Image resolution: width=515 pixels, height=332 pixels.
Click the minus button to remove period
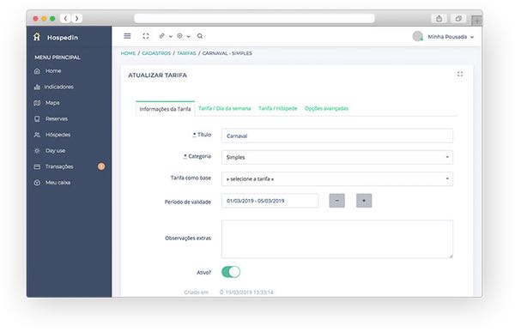[x=337, y=201]
